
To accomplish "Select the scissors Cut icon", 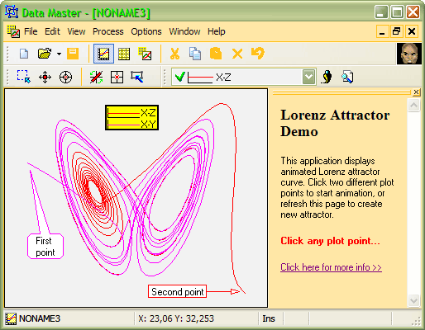I will pyautogui.click(x=174, y=54).
